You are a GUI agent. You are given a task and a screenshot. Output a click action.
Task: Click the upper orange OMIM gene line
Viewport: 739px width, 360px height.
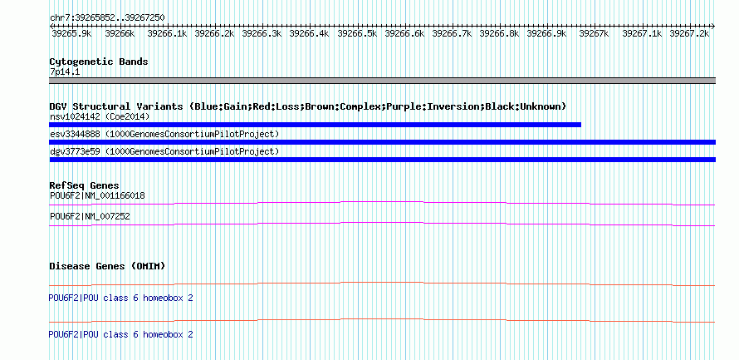click(x=382, y=284)
